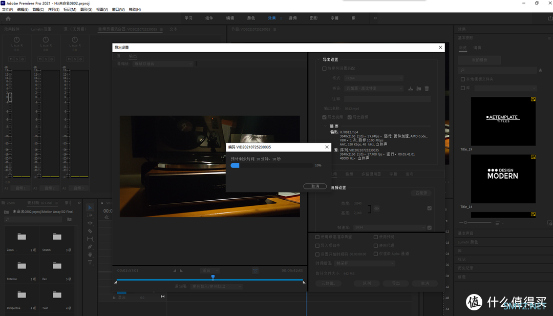This screenshot has width=553, height=316.
Task: Open the 源范围 source range dropdown
Action: point(216,286)
